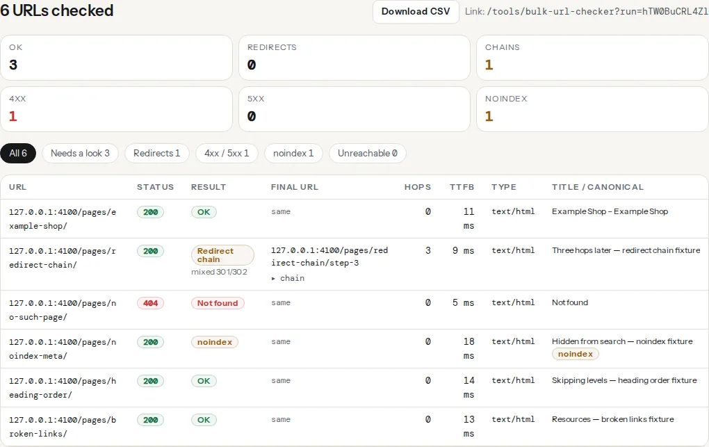Click the OK summary card
This screenshot has width=709, height=447.
(116, 58)
